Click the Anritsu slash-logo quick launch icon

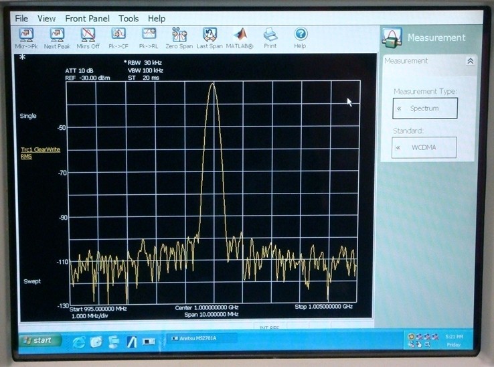coord(131,342)
